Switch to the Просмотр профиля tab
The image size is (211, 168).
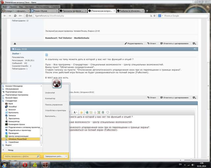click(73, 11)
